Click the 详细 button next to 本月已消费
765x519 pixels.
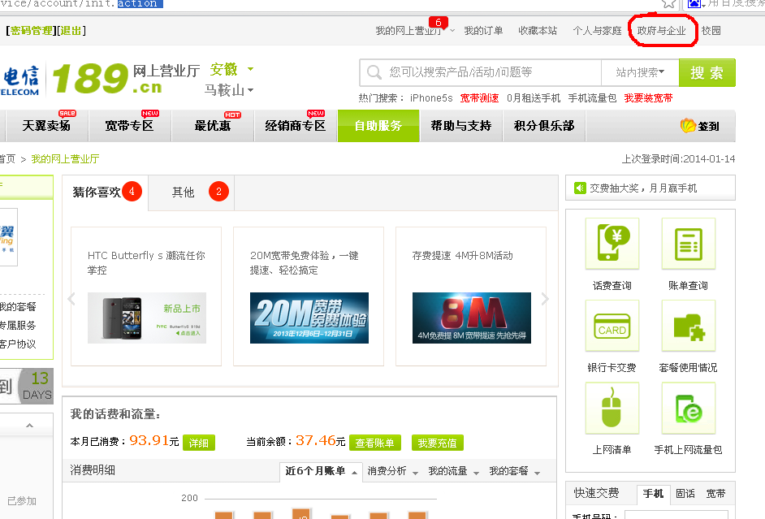(x=199, y=443)
